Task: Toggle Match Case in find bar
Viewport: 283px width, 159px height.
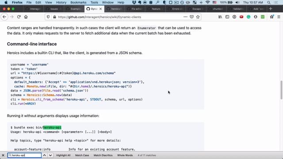Action: (82, 155)
